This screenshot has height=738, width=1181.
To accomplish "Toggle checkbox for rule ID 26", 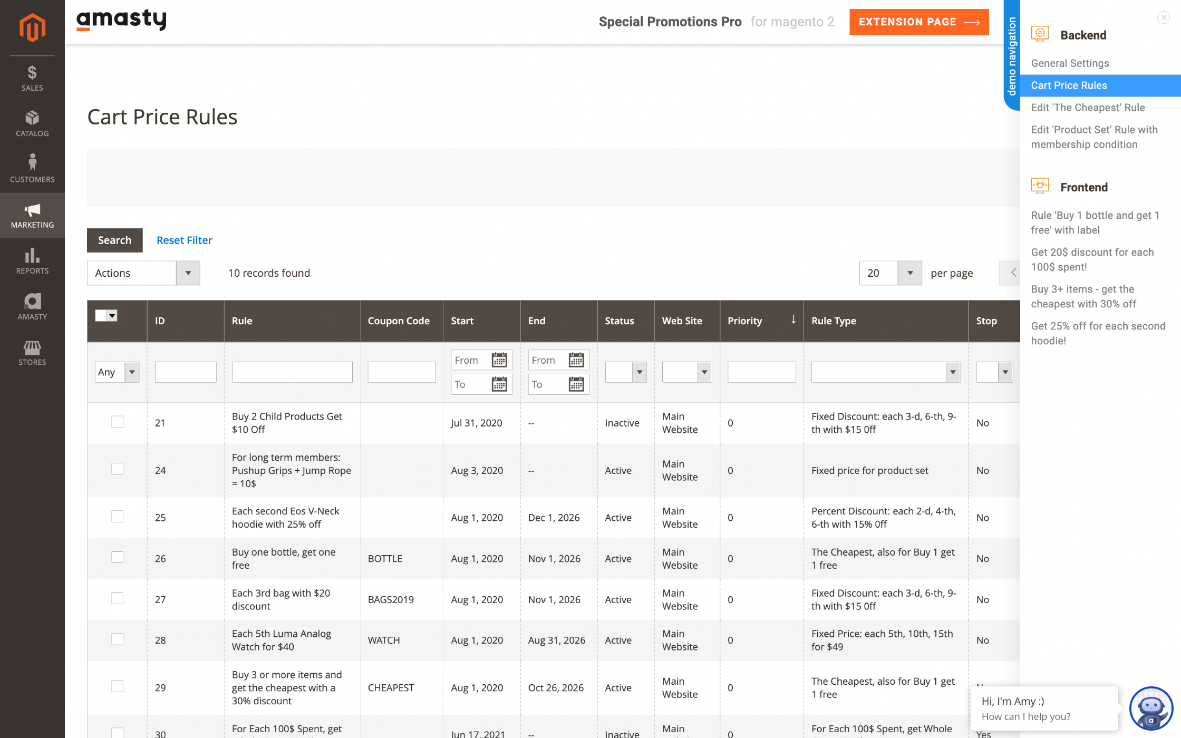I will coord(118,557).
